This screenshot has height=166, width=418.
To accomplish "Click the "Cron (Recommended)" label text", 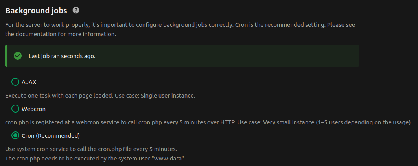I will 51,136.
